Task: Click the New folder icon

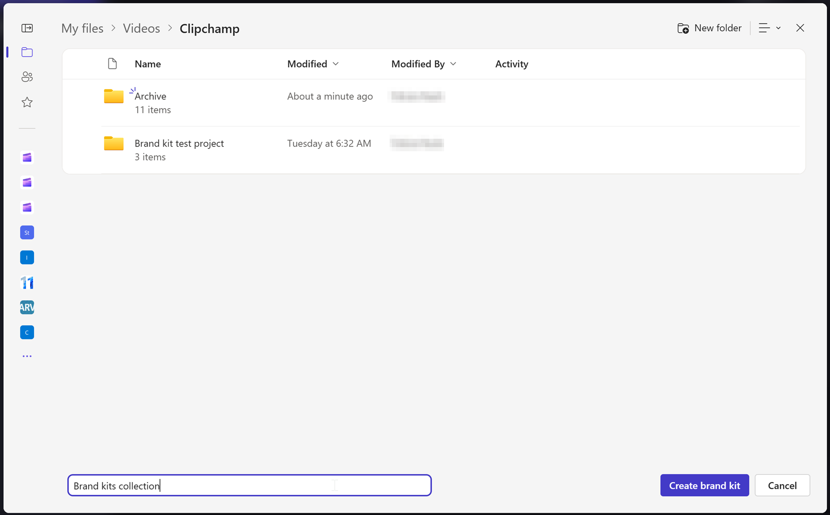Action: [683, 28]
